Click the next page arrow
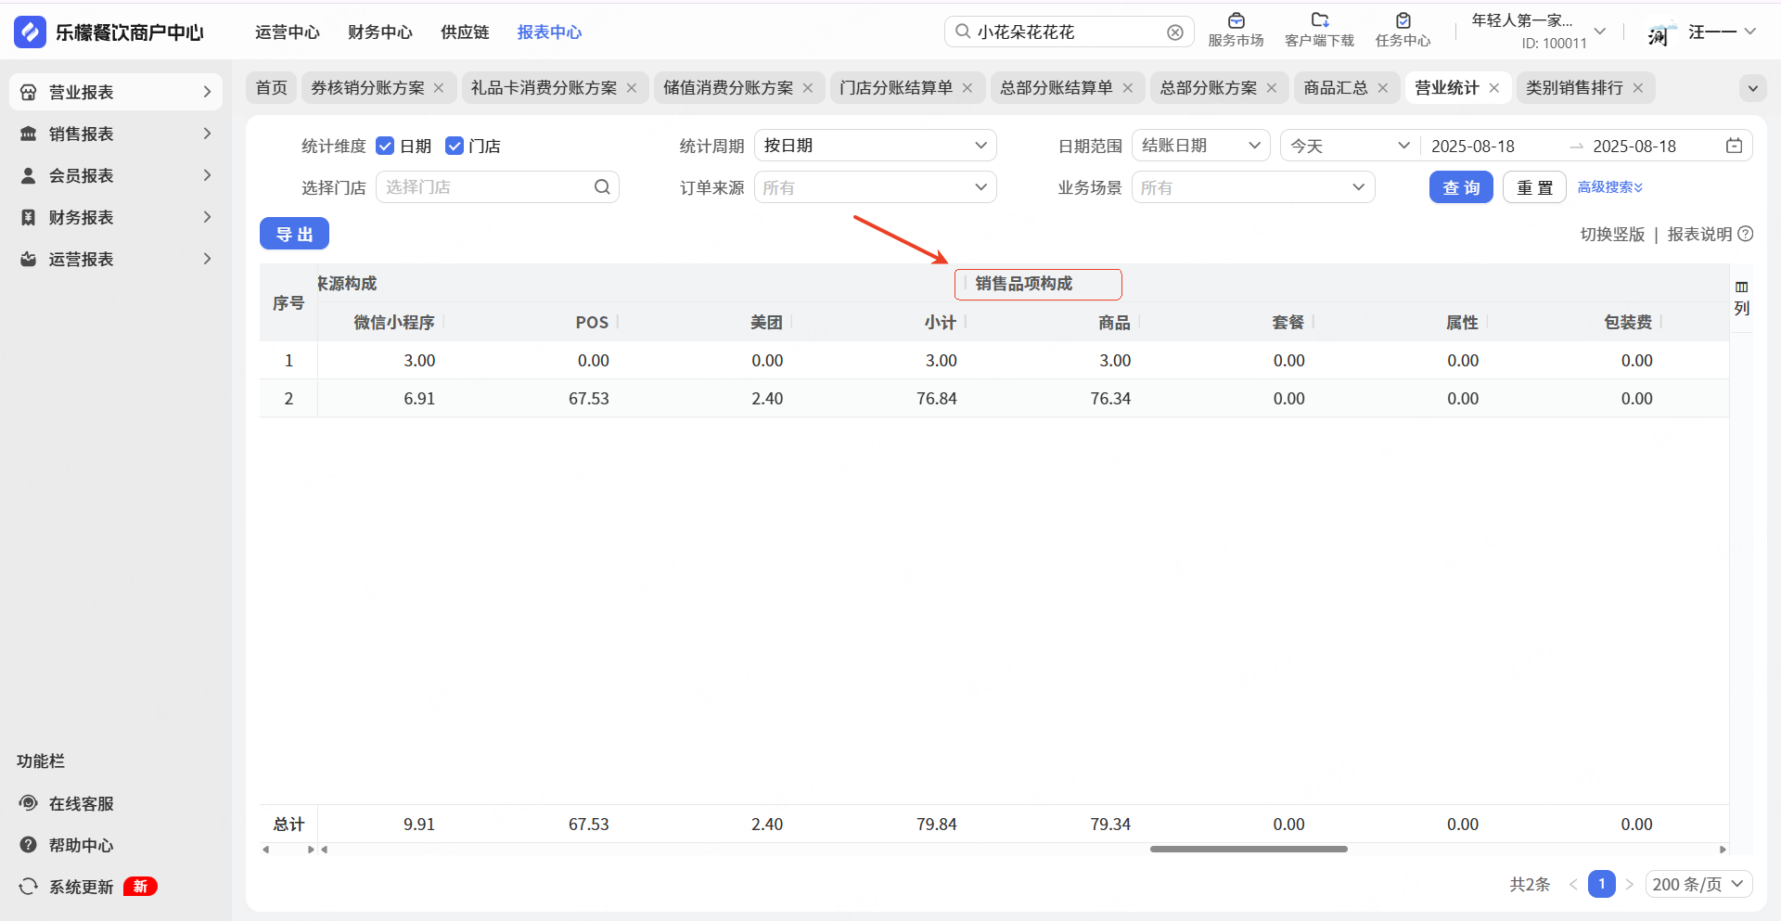Image resolution: width=1781 pixels, height=921 pixels. coord(1629,884)
